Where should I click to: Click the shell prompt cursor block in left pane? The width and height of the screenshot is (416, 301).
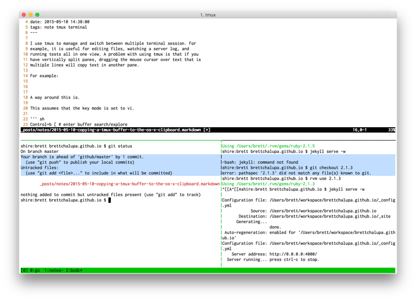(x=110, y=200)
